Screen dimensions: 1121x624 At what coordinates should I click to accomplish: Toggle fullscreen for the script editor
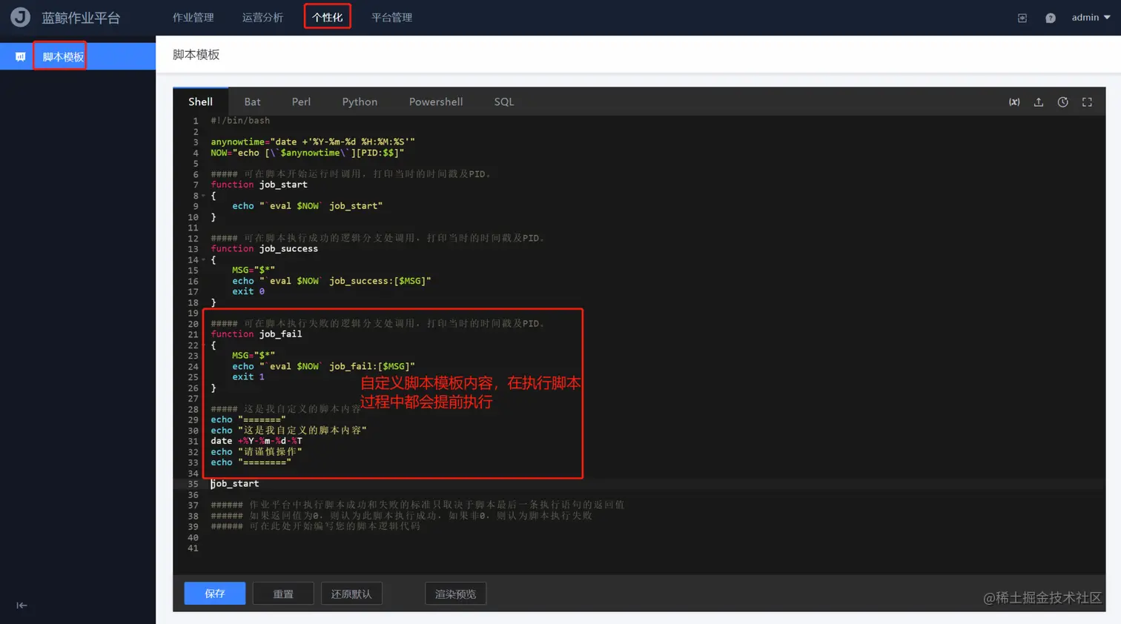click(x=1088, y=102)
